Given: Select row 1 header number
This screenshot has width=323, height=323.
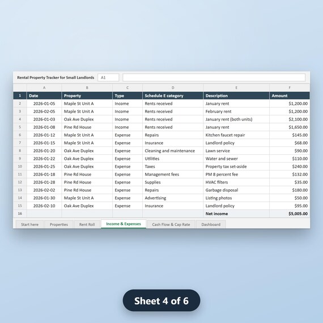Looking at the screenshot, I should tap(20, 96).
